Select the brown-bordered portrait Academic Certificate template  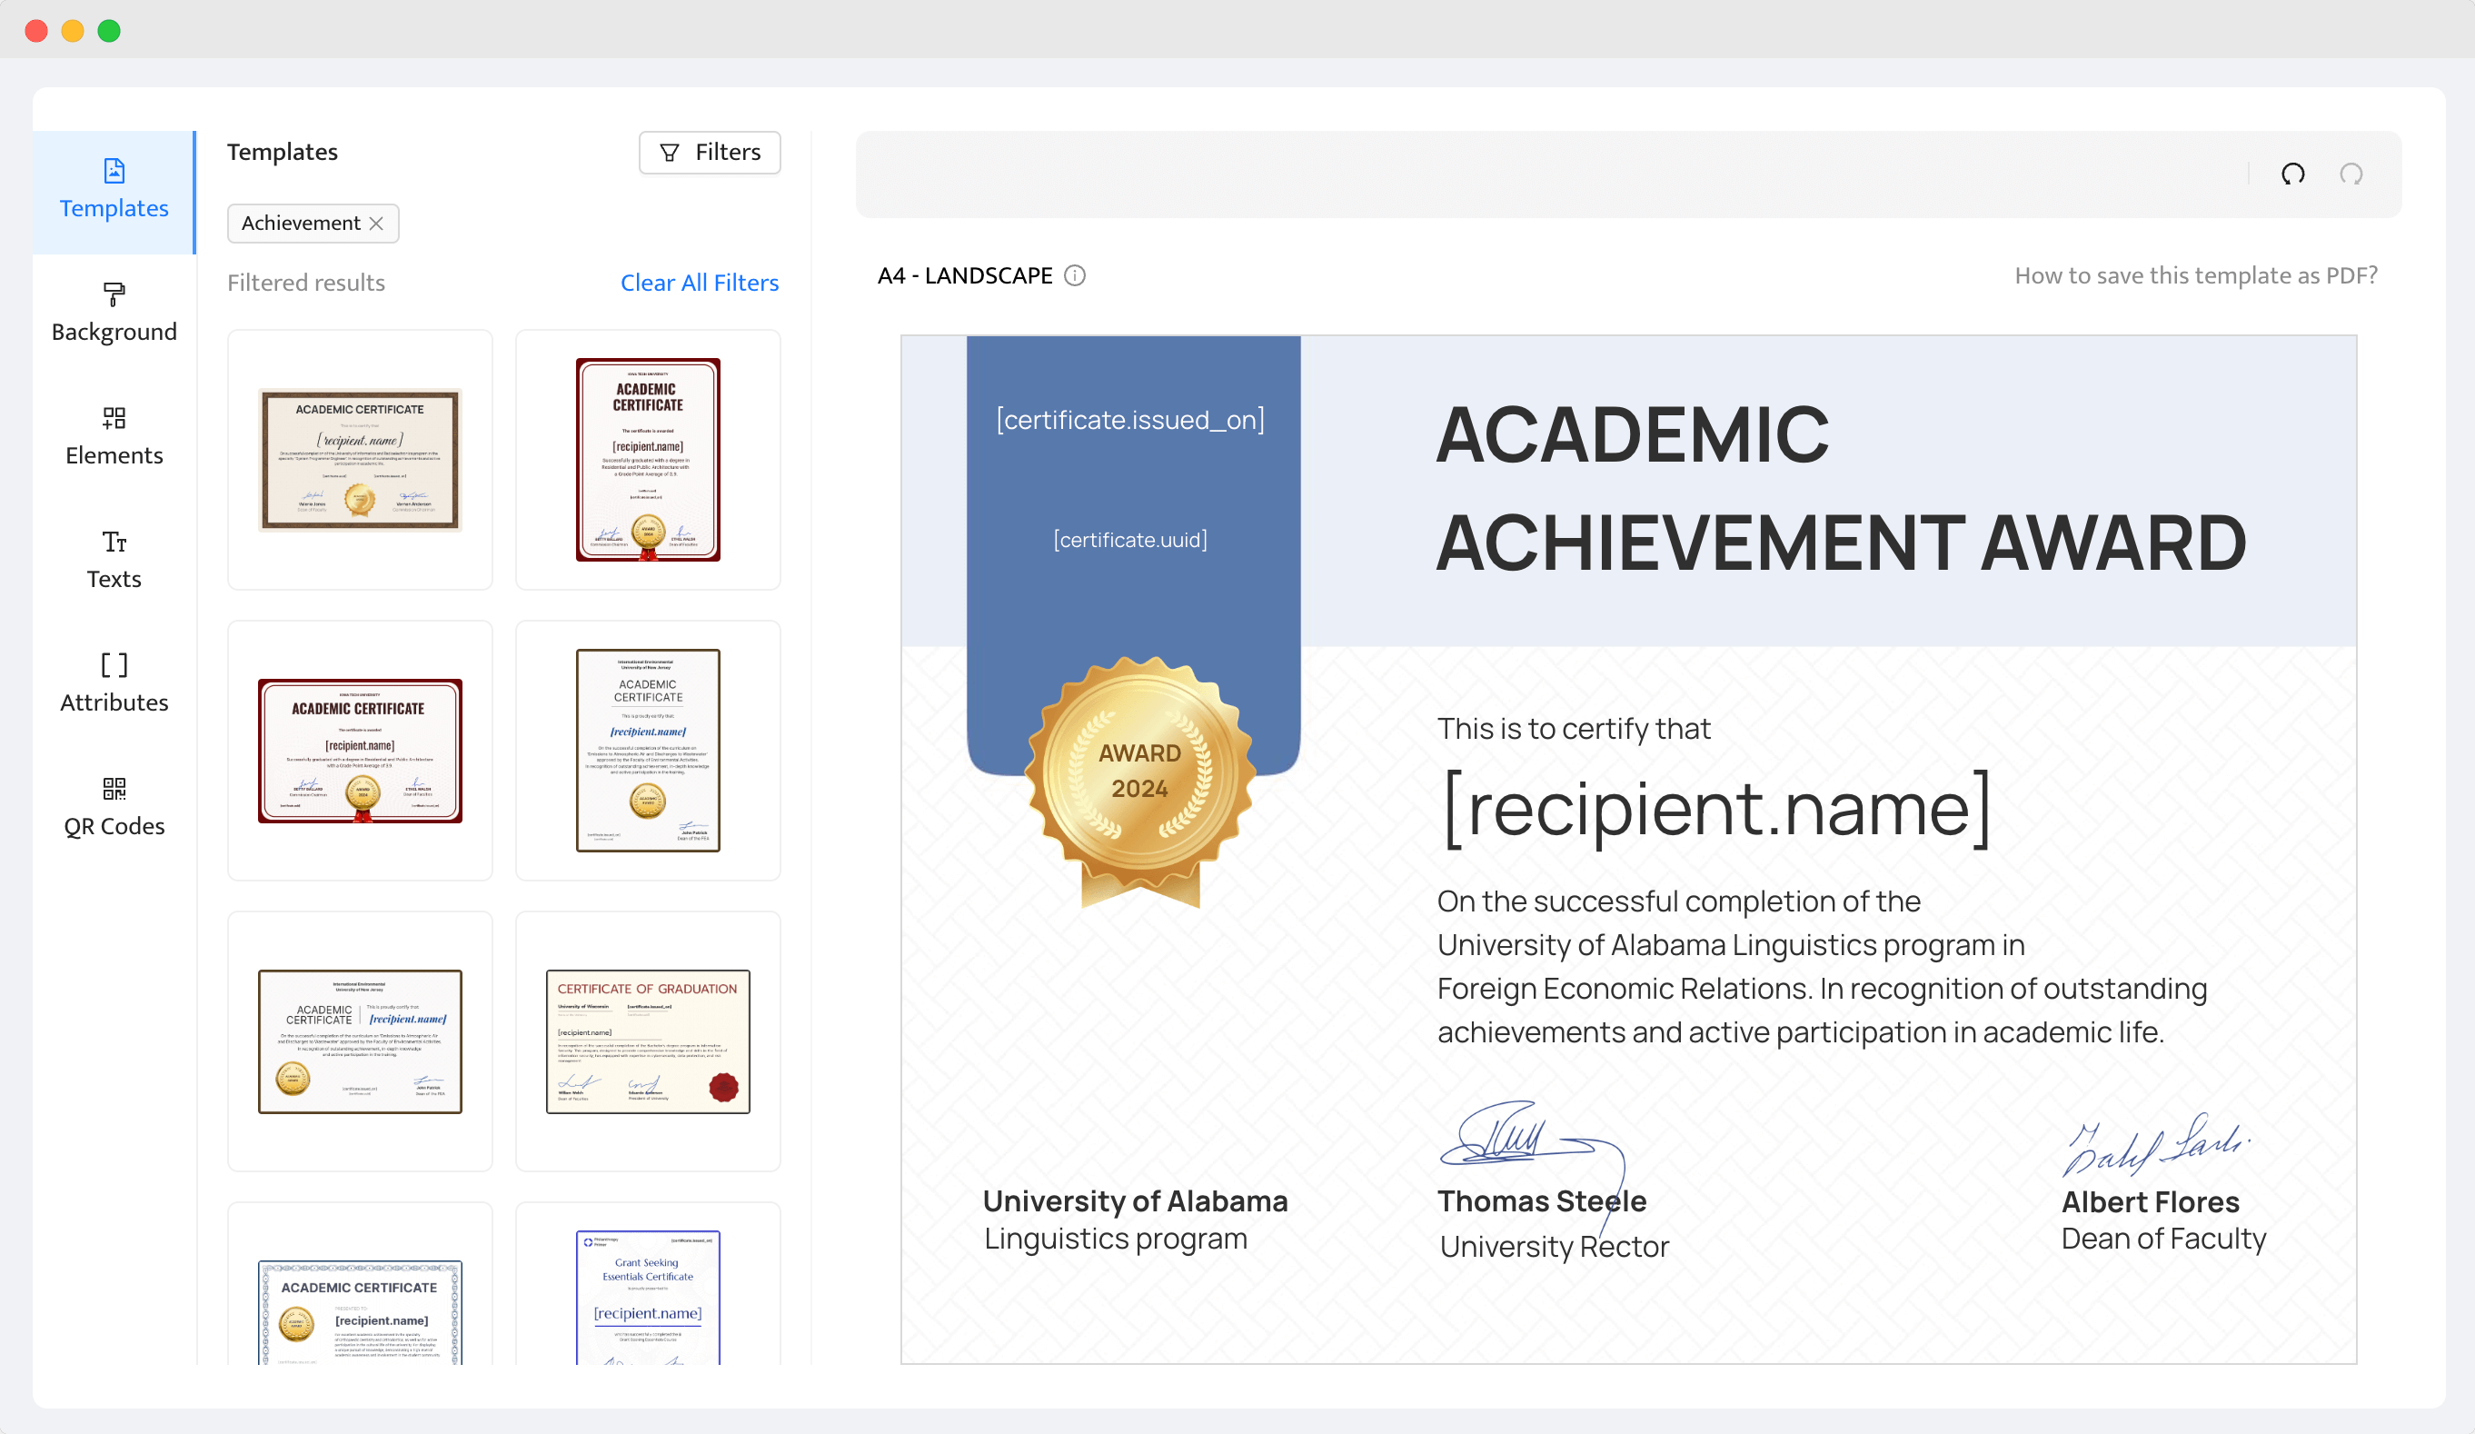tap(648, 751)
